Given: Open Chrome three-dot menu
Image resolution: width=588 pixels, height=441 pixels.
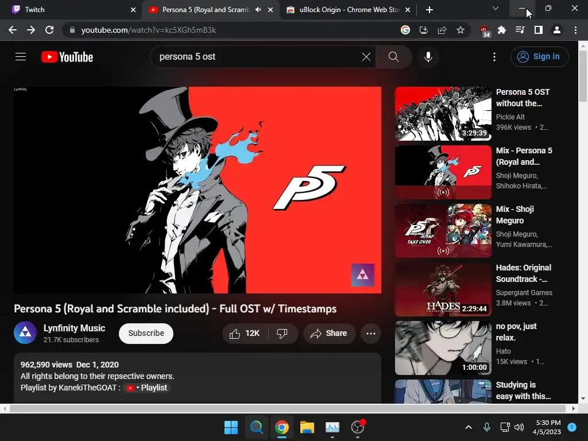Looking at the screenshot, I should click(x=575, y=30).
